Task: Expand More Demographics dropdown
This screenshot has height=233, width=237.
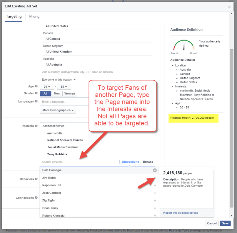Action: (x=58, y=110)
